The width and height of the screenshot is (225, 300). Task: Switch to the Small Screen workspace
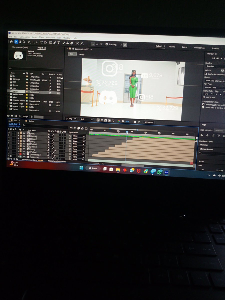199,47
